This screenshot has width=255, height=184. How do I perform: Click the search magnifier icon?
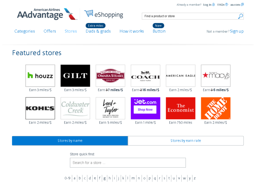pyautogui.click(x=240, y=16)
